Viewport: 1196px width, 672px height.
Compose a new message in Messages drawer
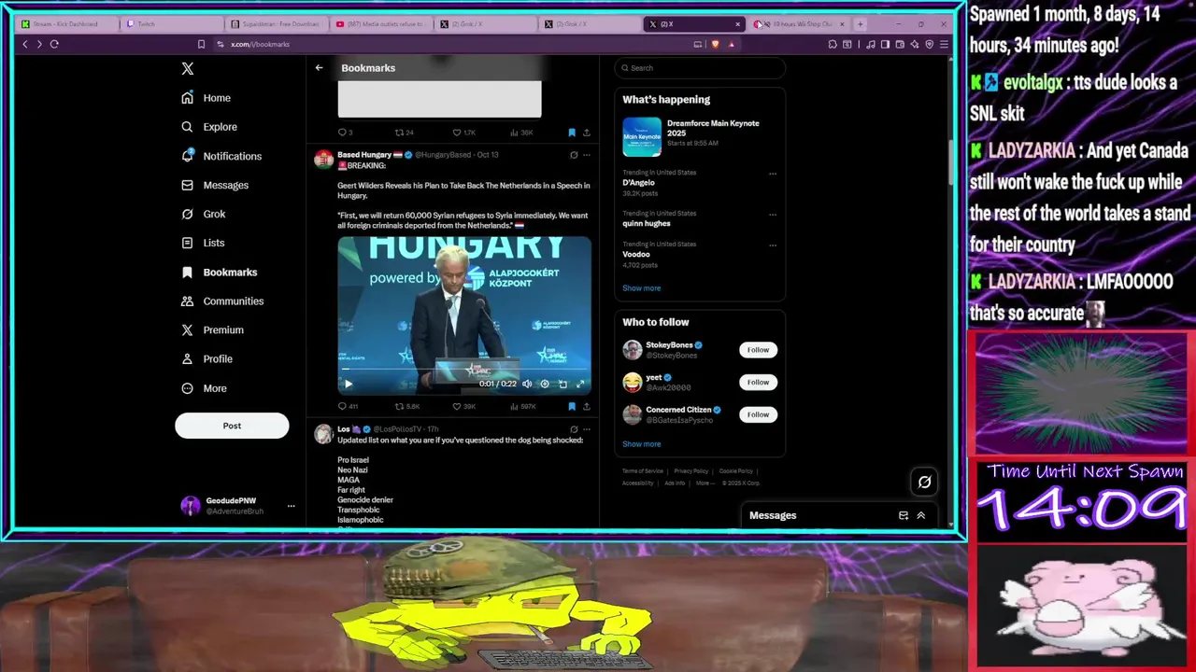pyautogui.click(x=904, y=515)
